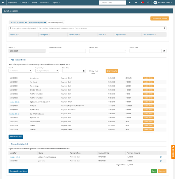The width and height of the screenshot is (175, 179).
Task: Open the Deposit Type dropdown
Action: [107, 51]
